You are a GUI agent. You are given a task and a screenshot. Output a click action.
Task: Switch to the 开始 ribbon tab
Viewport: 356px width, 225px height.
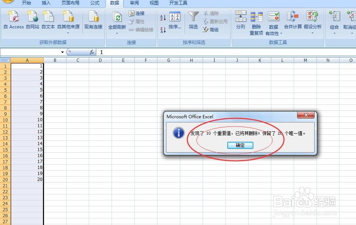[26, 3]
